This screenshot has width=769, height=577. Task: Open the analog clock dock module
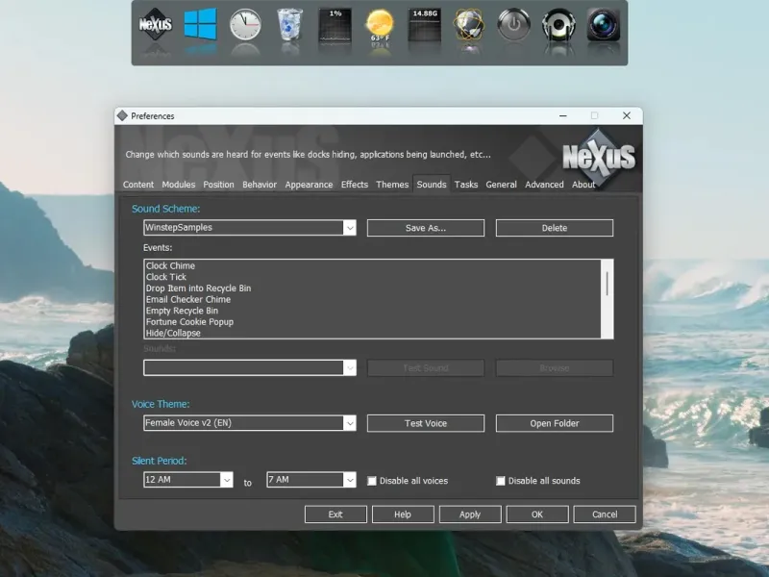tap(245, 25)
